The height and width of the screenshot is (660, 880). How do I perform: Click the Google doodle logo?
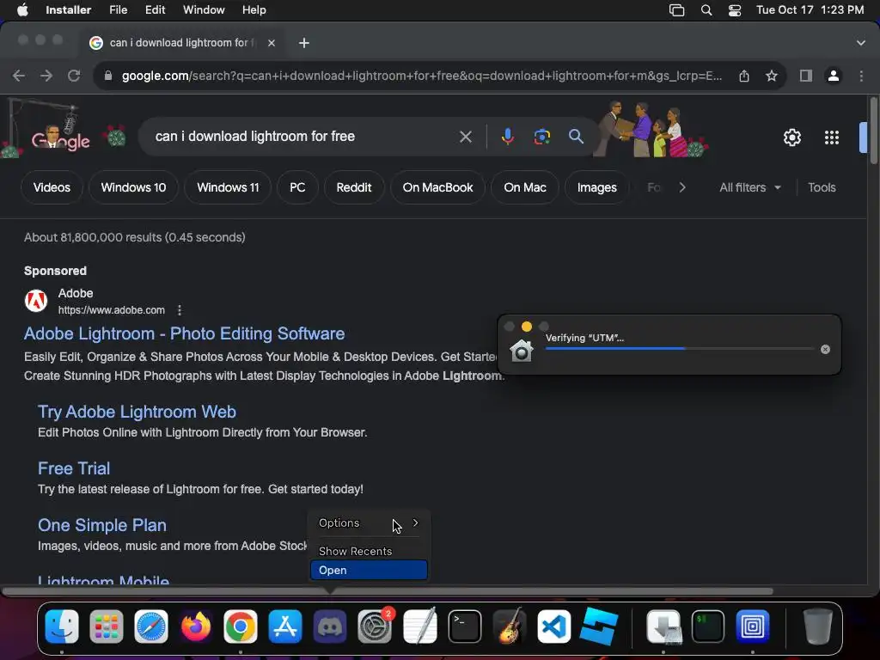61,137
